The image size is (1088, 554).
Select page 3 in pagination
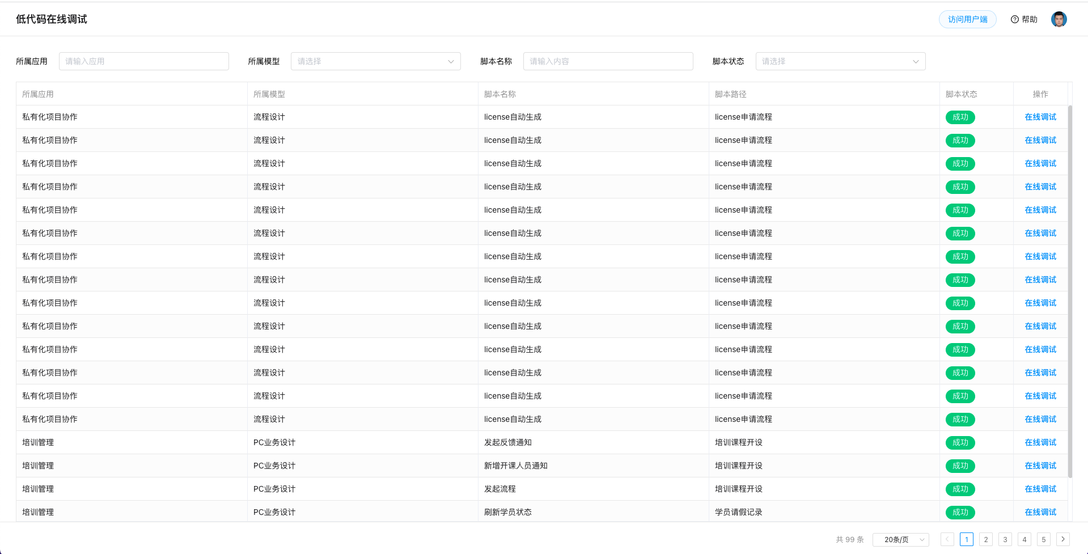pyautogui.click(x=1005, y=539)
